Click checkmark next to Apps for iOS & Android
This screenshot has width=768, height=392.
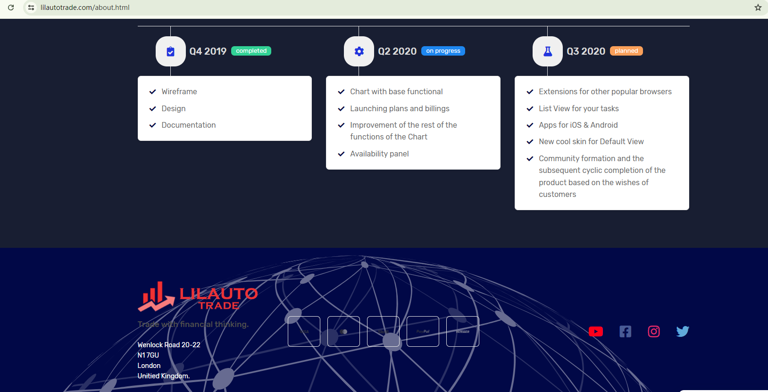click(x=530, y=125)
